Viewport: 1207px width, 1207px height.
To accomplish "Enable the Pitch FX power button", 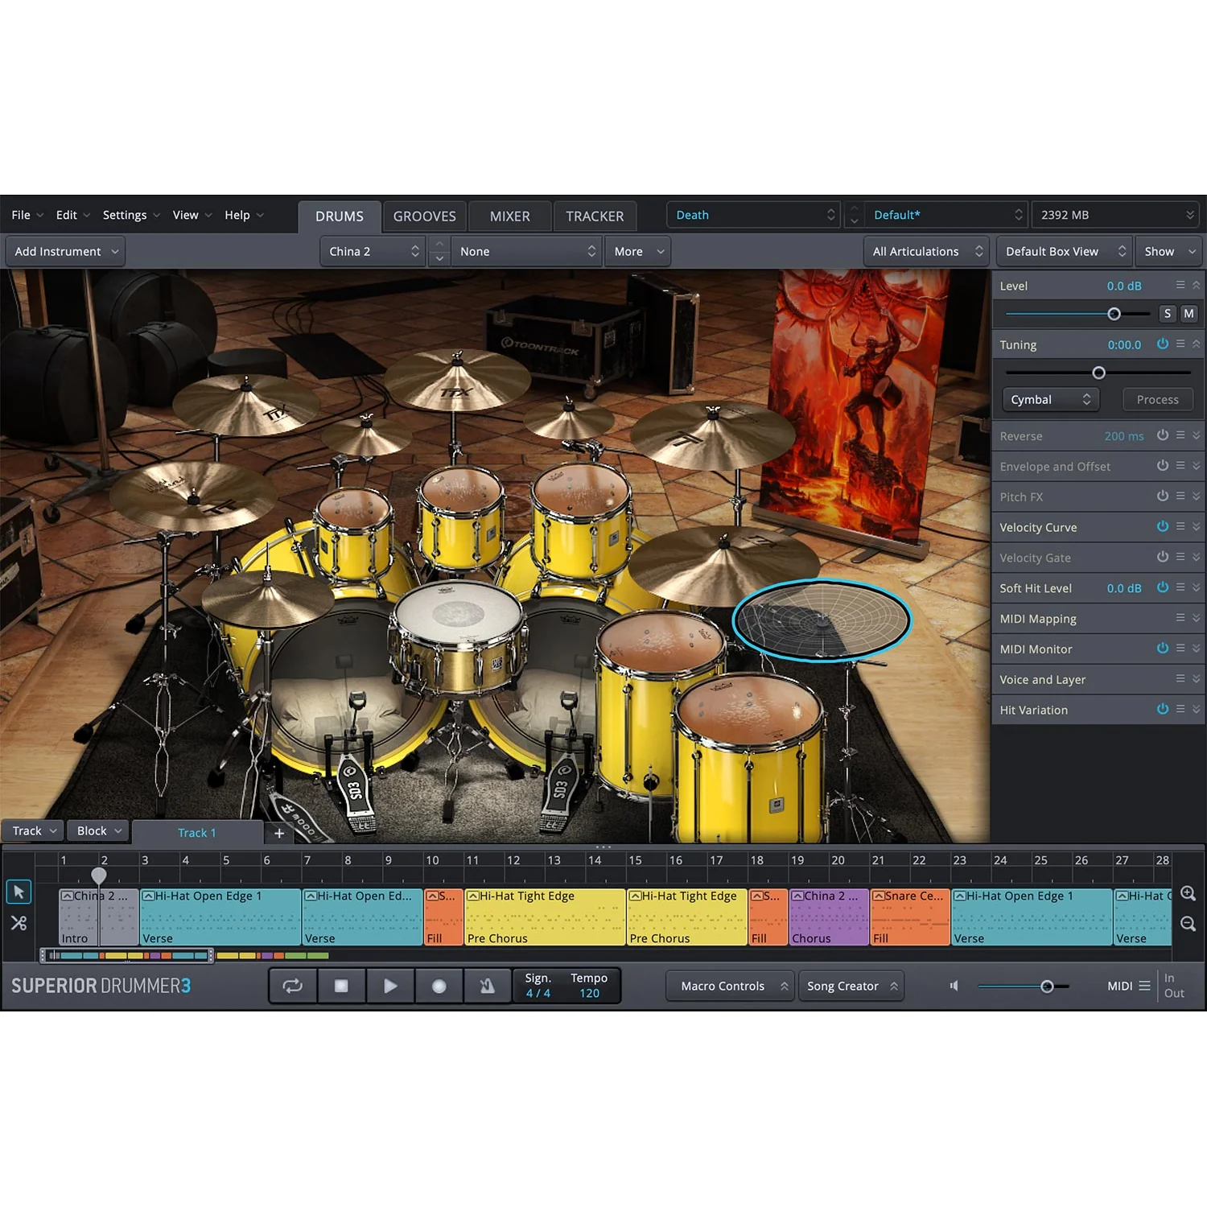I will (x=1163, y=496).
